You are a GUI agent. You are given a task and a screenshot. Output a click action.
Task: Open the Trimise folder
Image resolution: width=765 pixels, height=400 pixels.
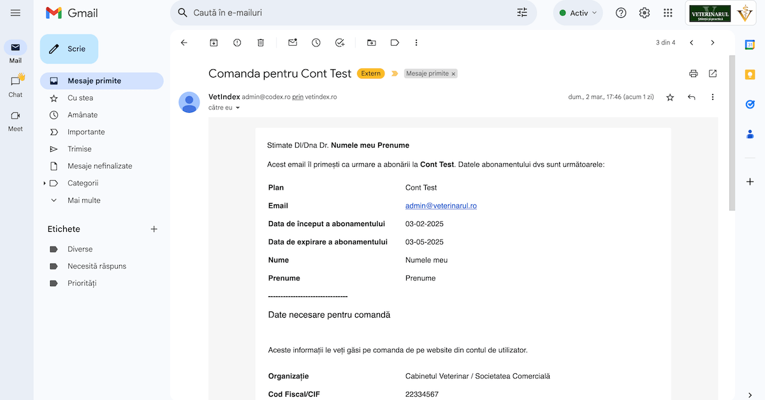(80, 149)
